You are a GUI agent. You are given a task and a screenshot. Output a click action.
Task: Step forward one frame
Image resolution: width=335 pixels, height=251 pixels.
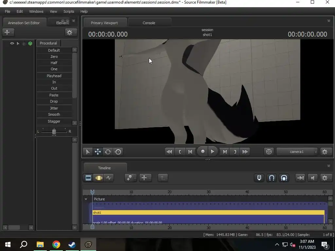pyautogui.click(x=224, y=152)
